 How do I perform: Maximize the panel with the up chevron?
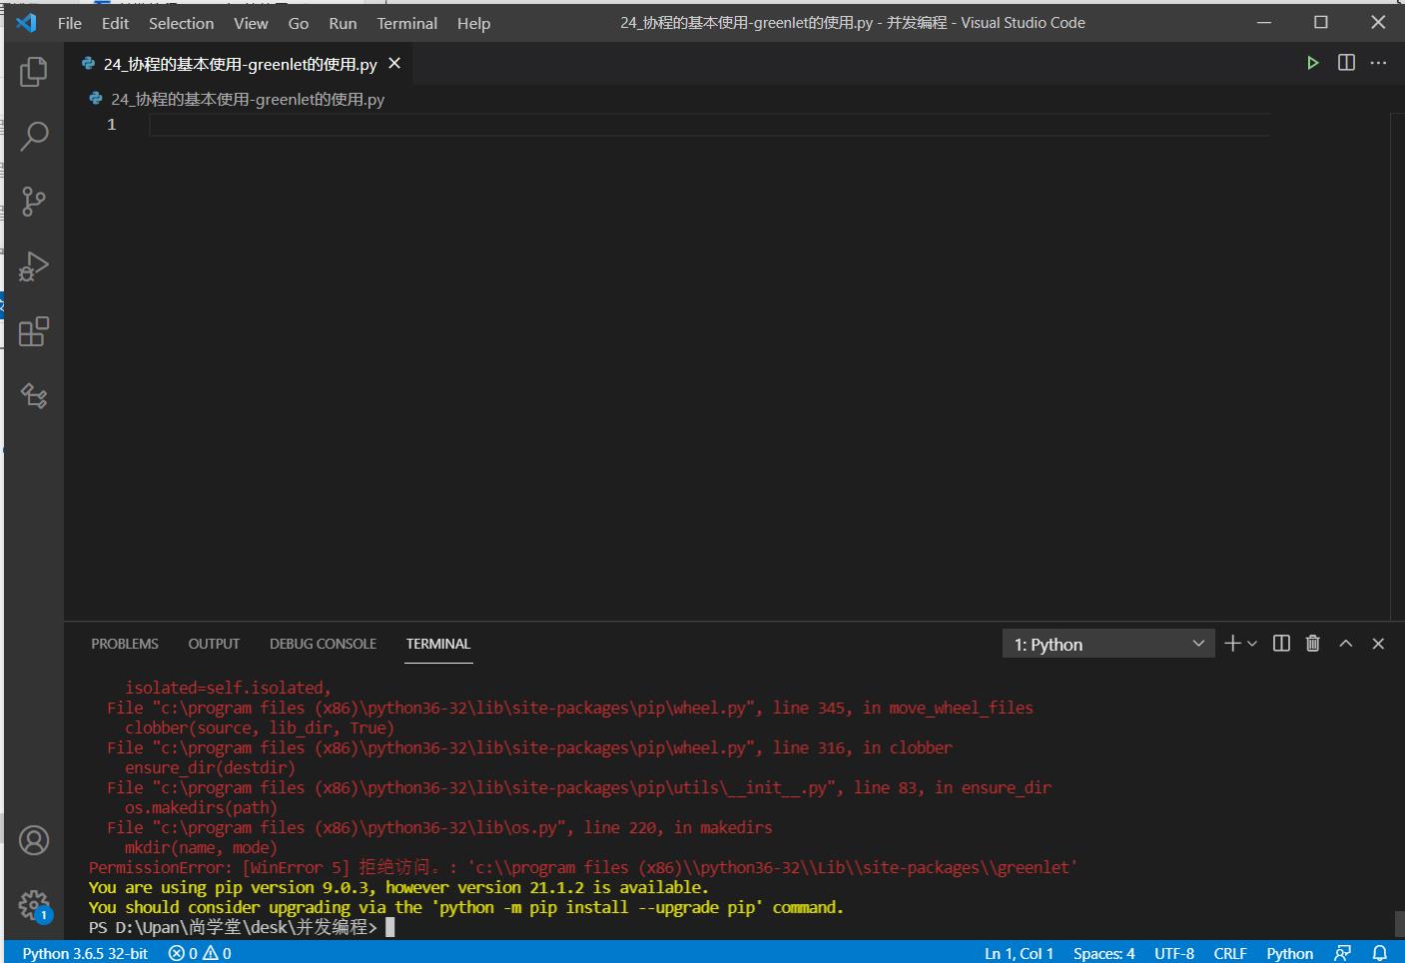tap(1345, 644)
